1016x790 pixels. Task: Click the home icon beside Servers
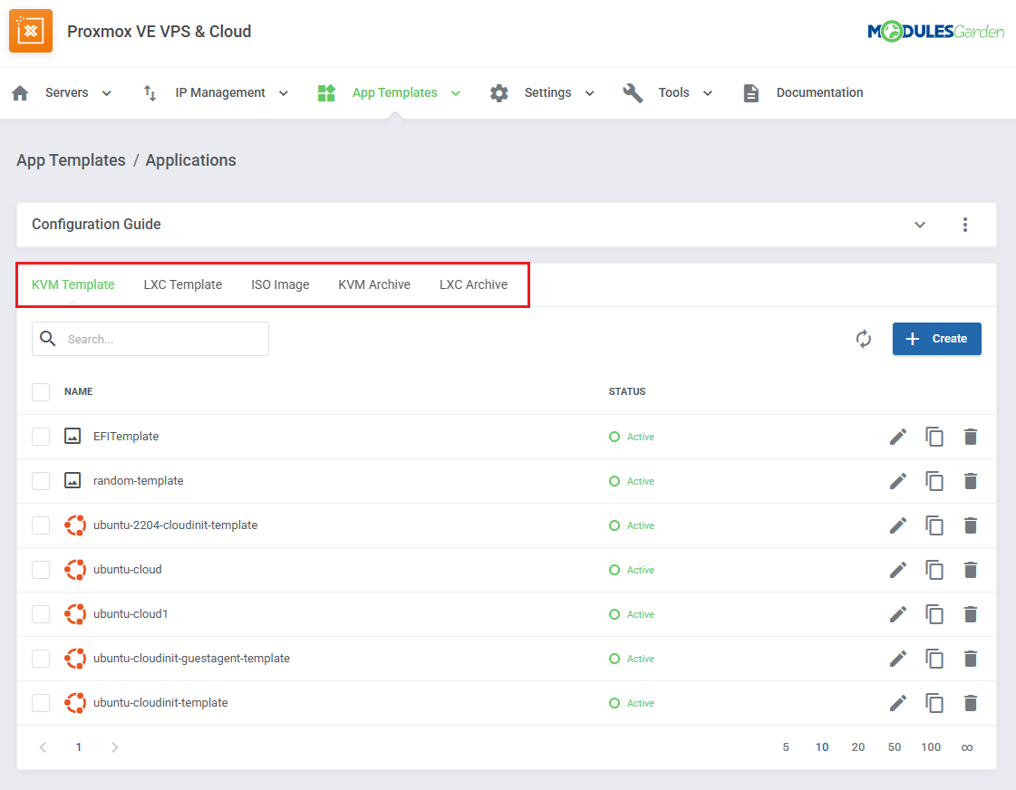click(20, 93)
